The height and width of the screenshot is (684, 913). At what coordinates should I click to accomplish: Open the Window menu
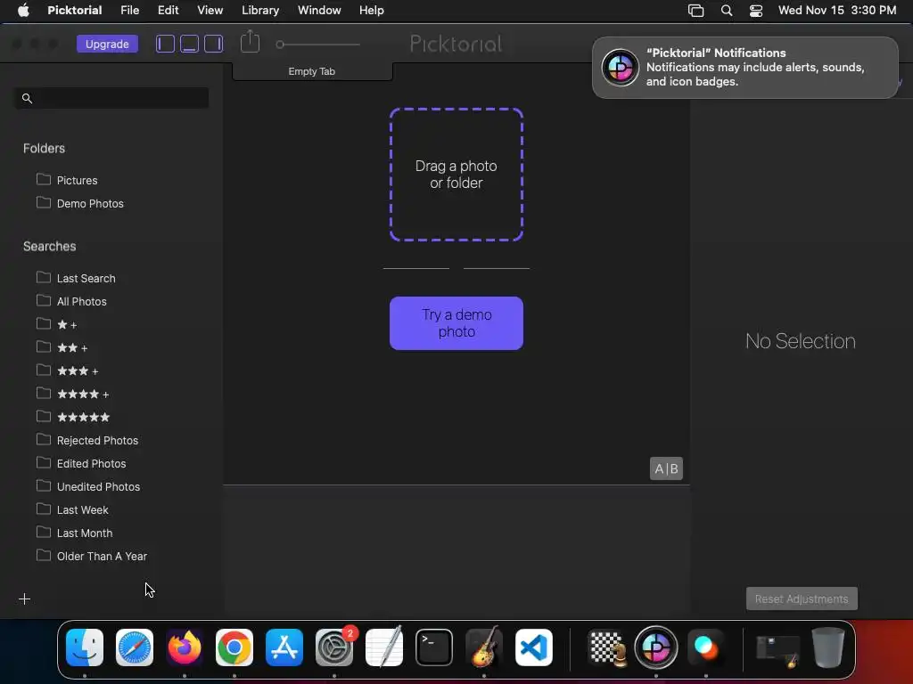tap(319, 11)
